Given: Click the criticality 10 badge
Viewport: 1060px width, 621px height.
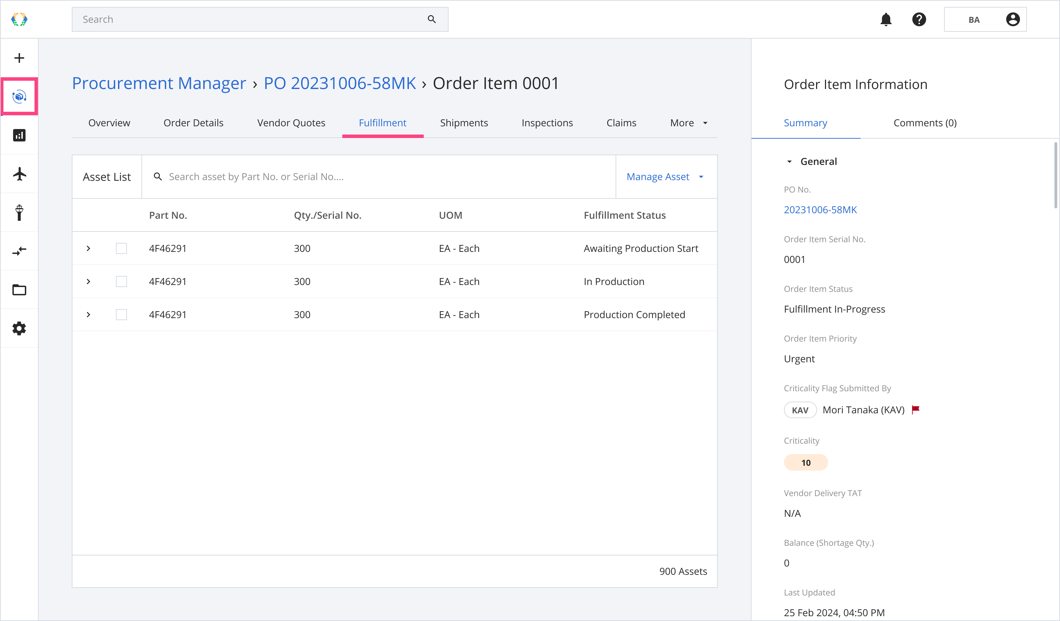Looking at the screenshot, I should 805,463.
